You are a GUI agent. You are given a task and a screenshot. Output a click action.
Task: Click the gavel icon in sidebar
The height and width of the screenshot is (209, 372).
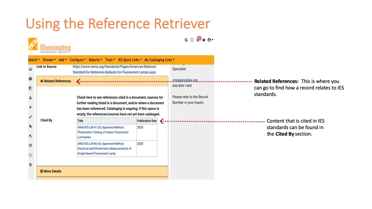[30, 136]
